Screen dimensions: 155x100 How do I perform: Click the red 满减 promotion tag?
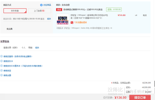point(59,10)
